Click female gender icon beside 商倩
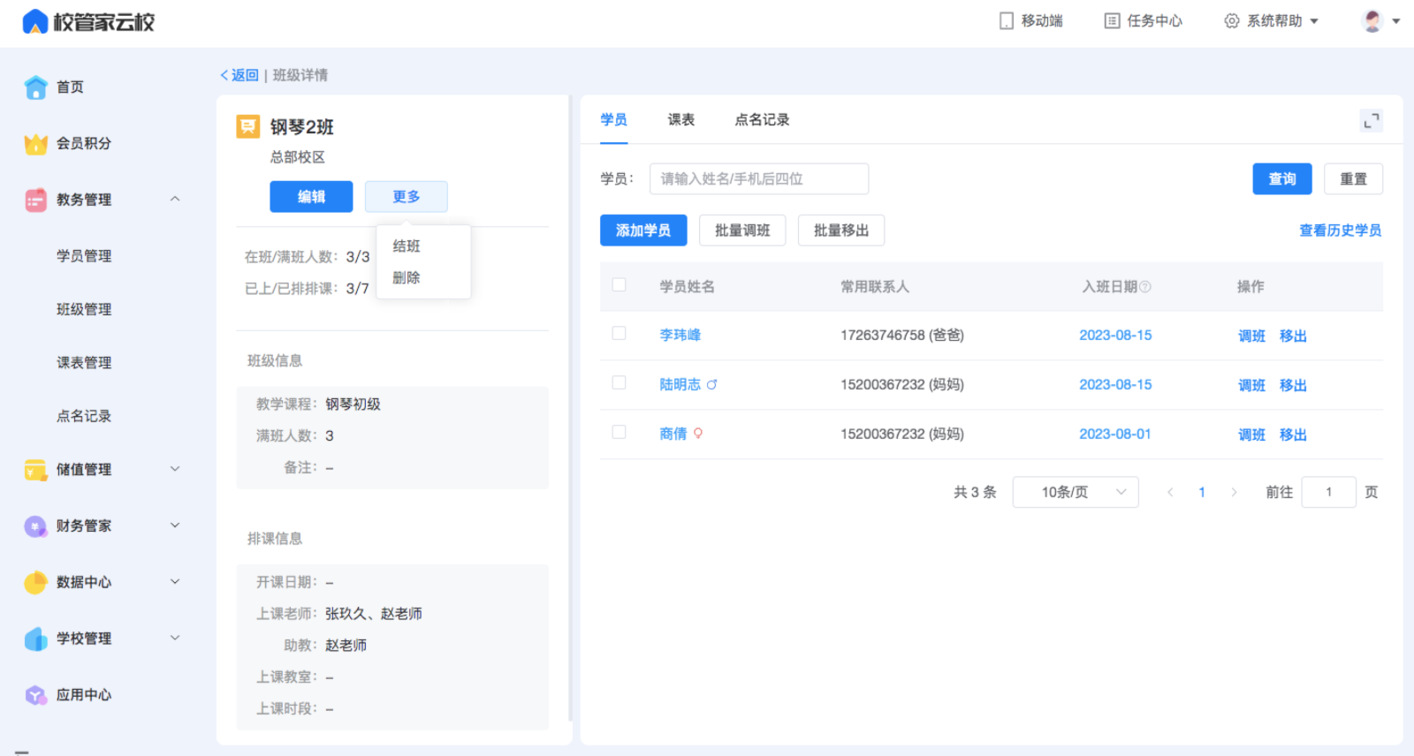 point(698,434)
